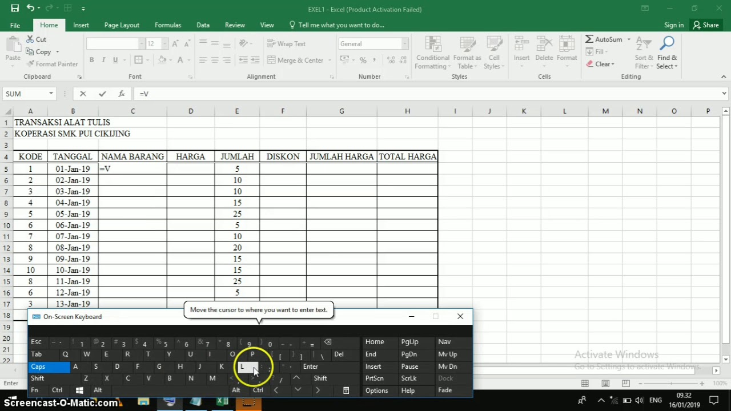This screenshot has width=731, height=411.
Task: Open the Conditional Formatting menu
Action: click(432, 53)
